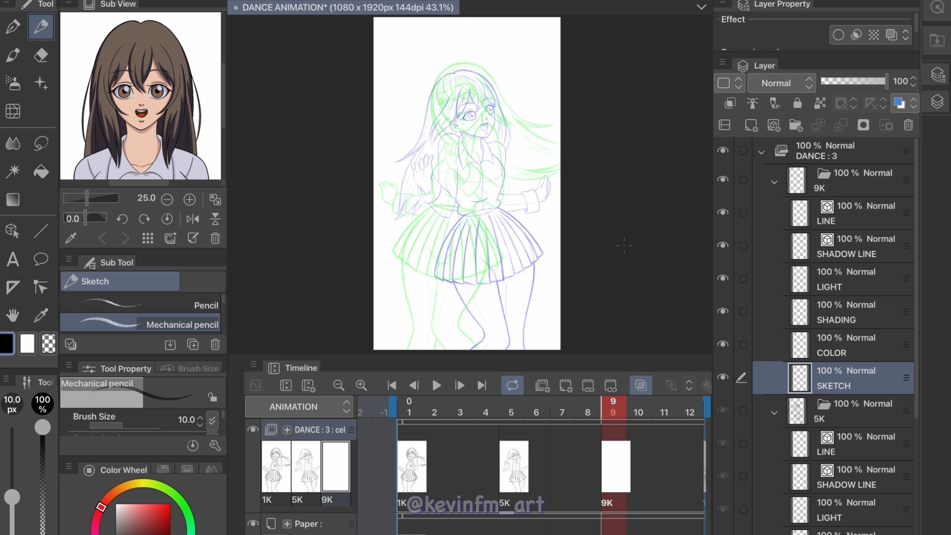951x535 pixels.
Task: Hide the DANCE animation folder in timeline
Action: pyautogui.click(x=252, y=430)
